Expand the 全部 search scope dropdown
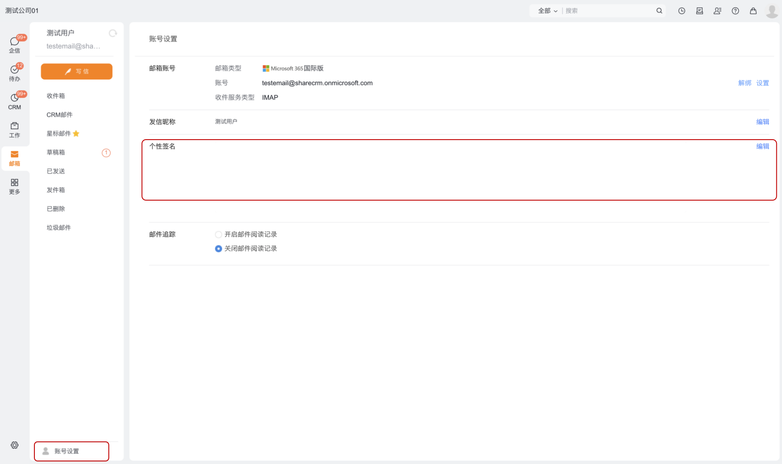This screenshot has width=782, height=464. 547,11
